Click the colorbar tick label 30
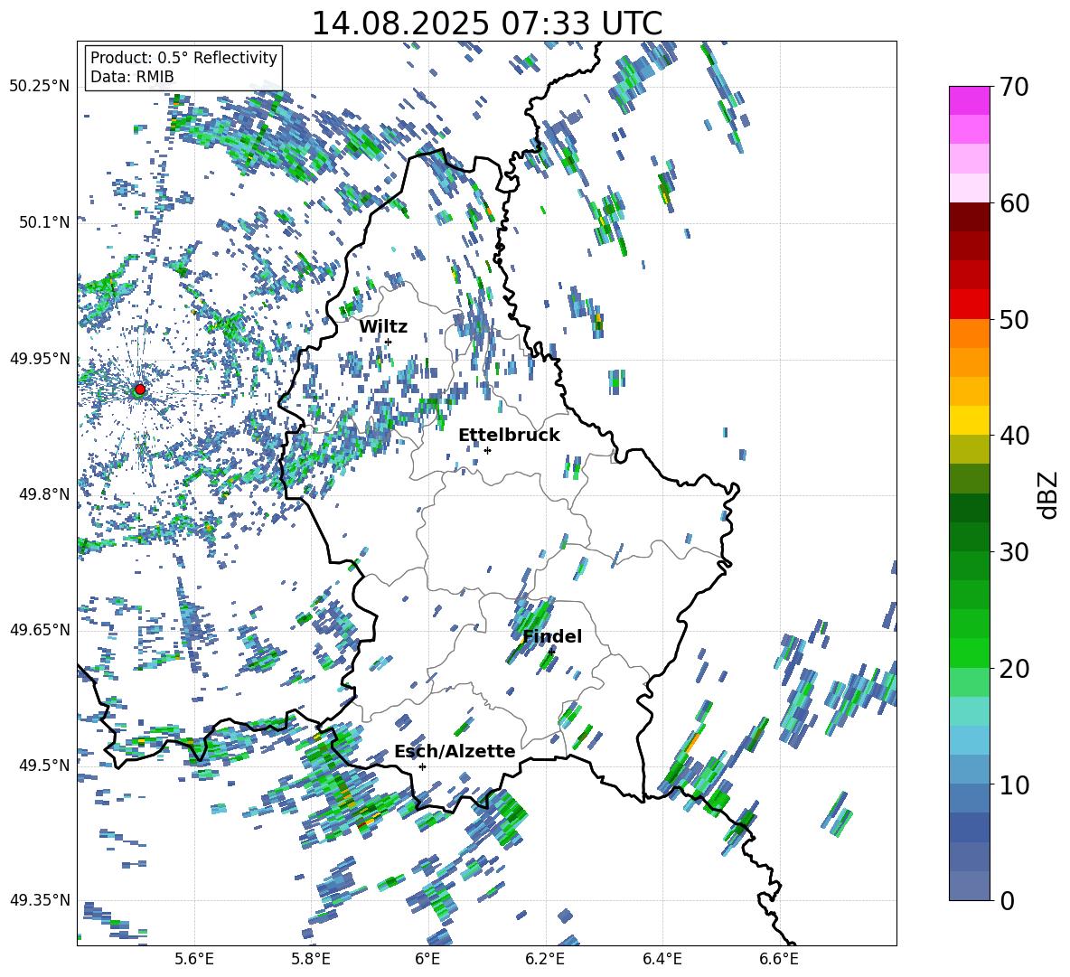The image size is (1070, 977). click(x=1014, y=552)
